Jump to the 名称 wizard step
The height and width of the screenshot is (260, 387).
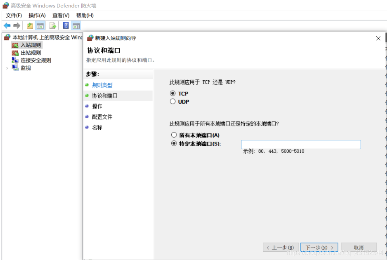coord(97,127)
